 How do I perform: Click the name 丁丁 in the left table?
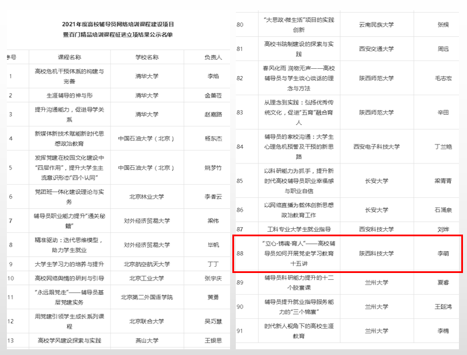(213, 264)
